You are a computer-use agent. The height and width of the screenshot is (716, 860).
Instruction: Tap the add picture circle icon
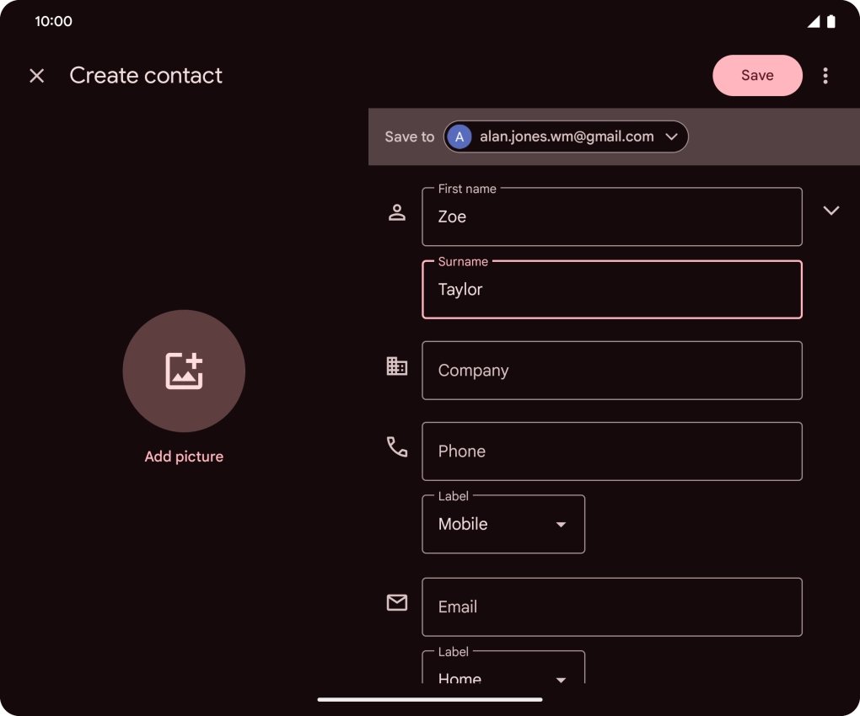(184, 371)
